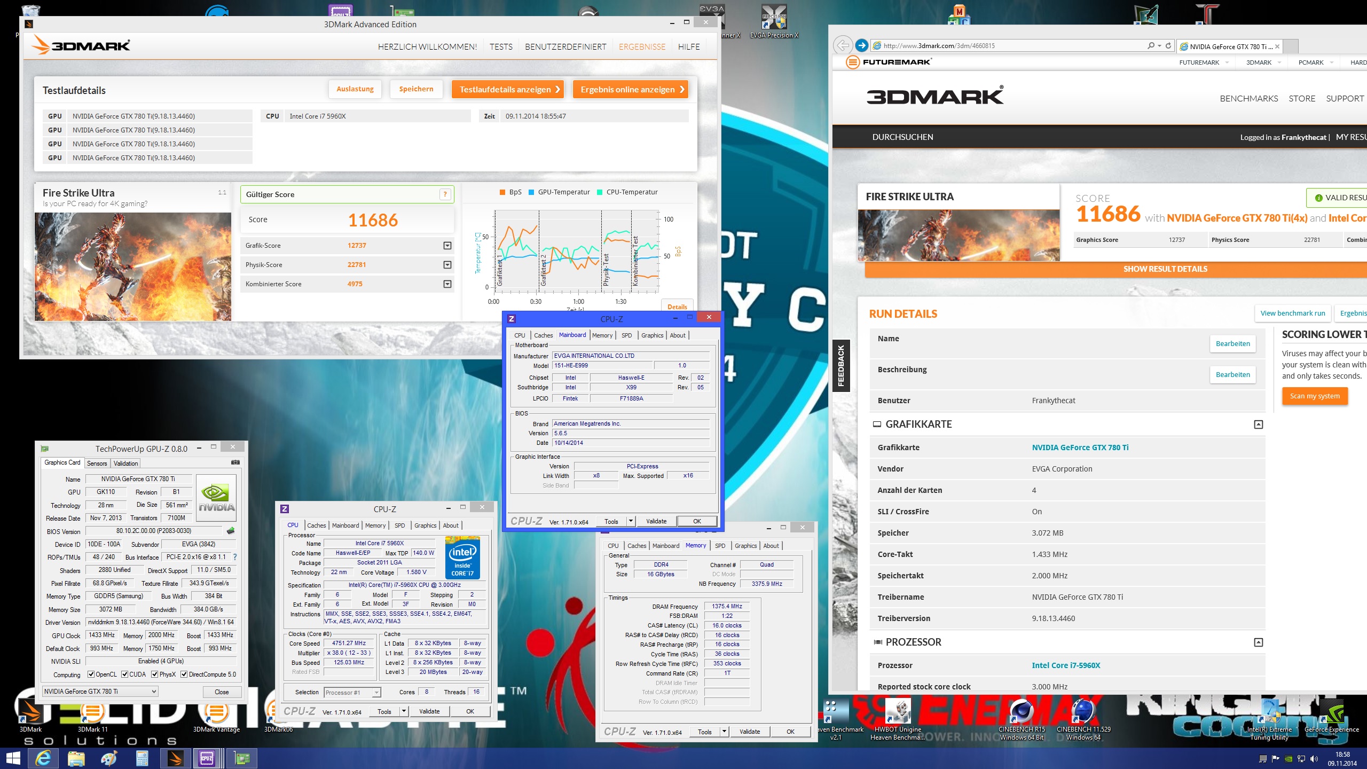Open the HILFE tab in 3DMark

tap(689, 47)
